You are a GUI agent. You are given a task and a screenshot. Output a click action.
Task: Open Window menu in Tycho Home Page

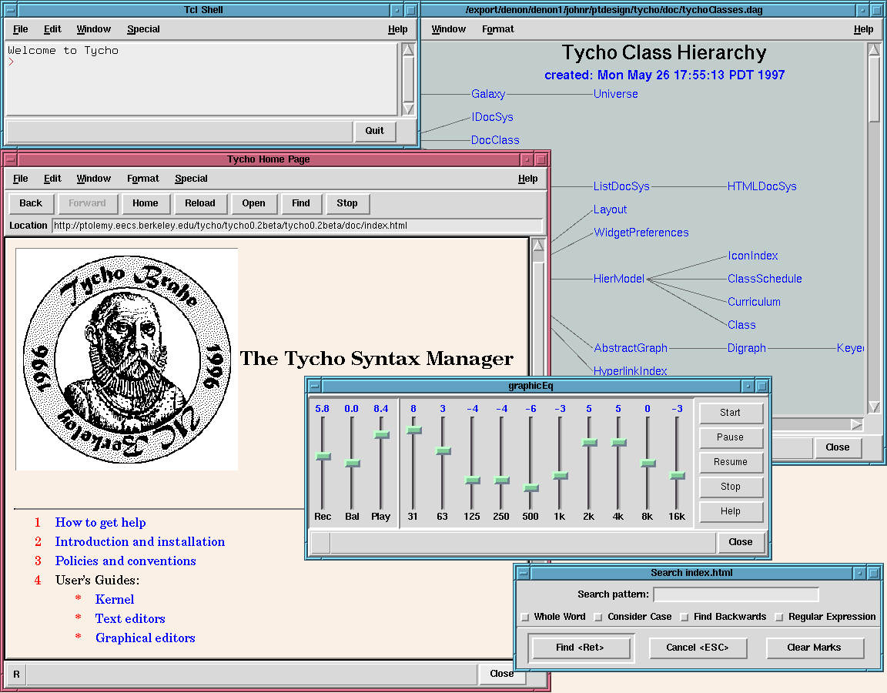tap(93, 179)
